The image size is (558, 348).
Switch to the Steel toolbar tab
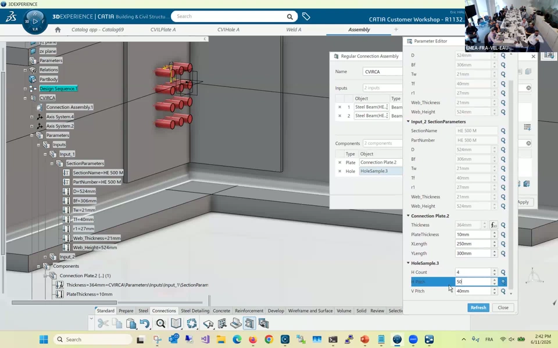(144, 311)
